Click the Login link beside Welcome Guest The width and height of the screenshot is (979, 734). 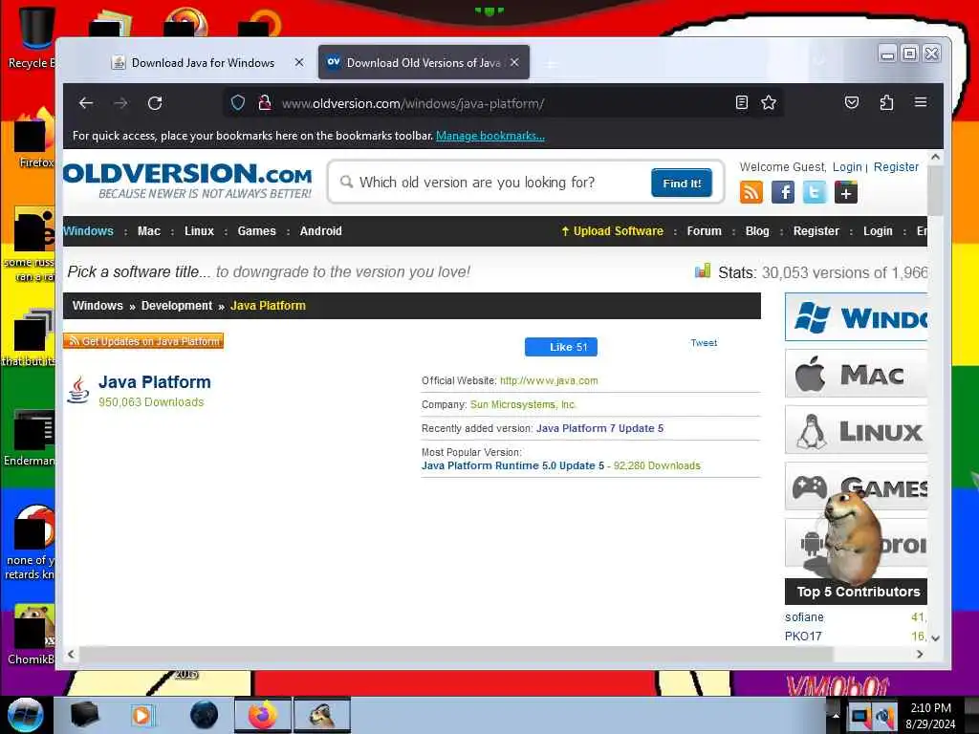(847, 166)
